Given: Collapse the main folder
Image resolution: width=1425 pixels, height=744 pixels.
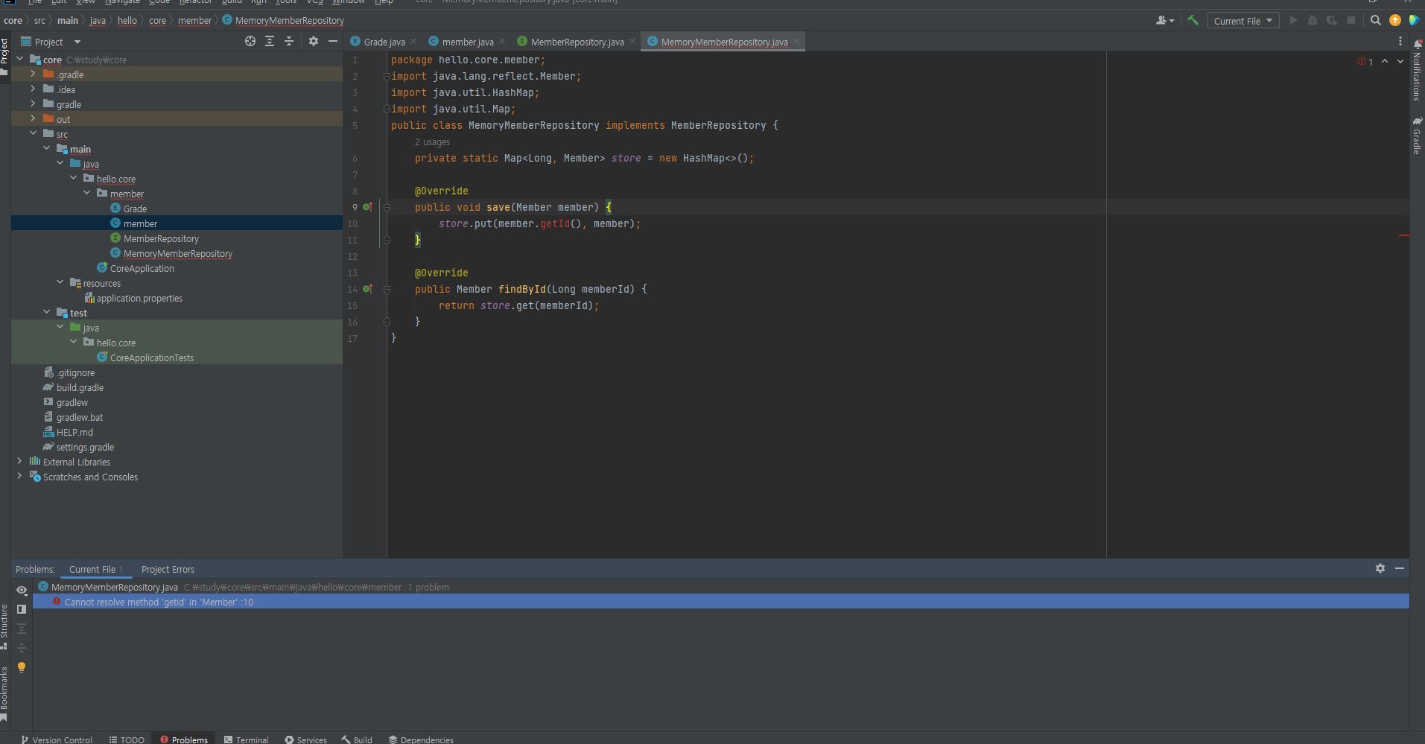Looking at the screenshot, I should pyautogui.click(x=46, y=149).
